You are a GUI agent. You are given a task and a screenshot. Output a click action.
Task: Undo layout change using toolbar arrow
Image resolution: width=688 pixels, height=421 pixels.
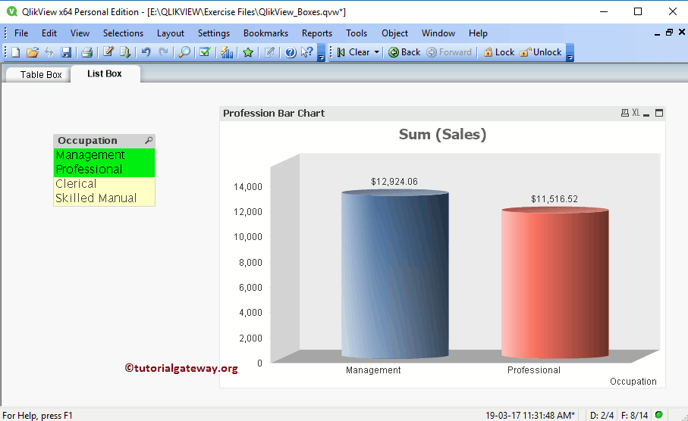146,52
